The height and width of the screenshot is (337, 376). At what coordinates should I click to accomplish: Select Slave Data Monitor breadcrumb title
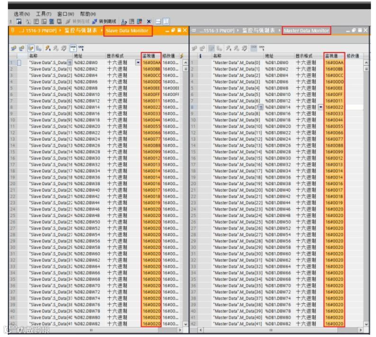point(127,31)
